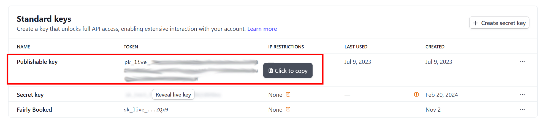Screen dimensions: 542x129
Task: Open the Secret key row options menu
Action: pyautogui.click(x=522, y=95)
